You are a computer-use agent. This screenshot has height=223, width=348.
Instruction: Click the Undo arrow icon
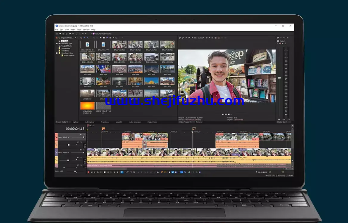coord(83,34)
